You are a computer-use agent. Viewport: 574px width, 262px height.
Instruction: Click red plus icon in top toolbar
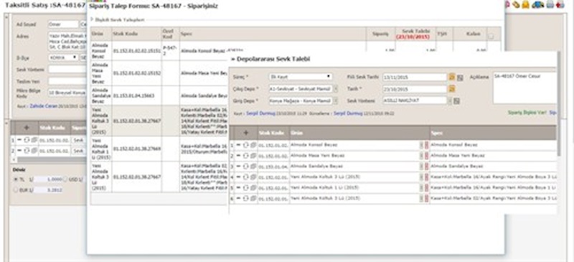(x=560, y=4)
